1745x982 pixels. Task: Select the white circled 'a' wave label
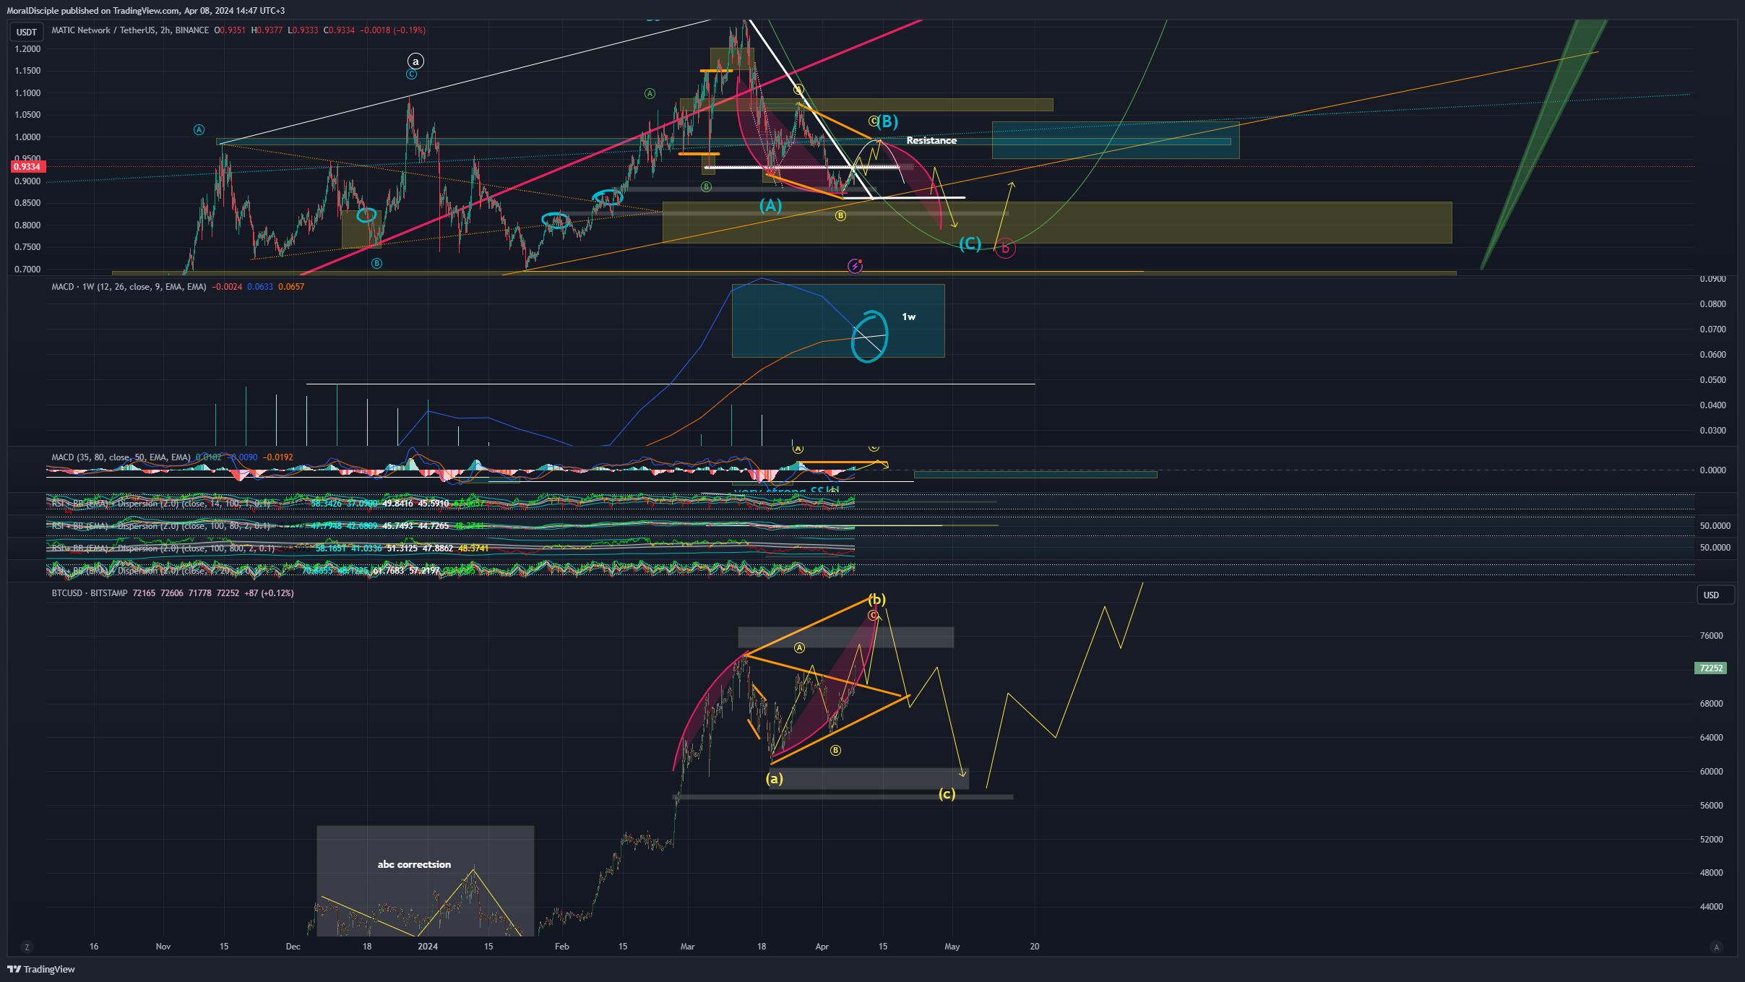pos(415,61)
